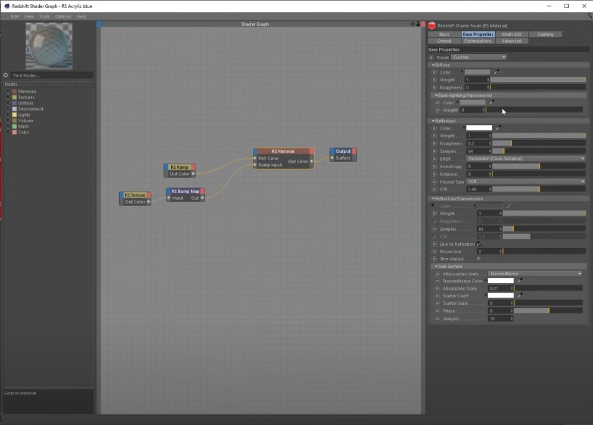Screen dimensions: 593x425
Task: Toggle the animation dot for Absorption Scale
Action: tap(437, 288)
